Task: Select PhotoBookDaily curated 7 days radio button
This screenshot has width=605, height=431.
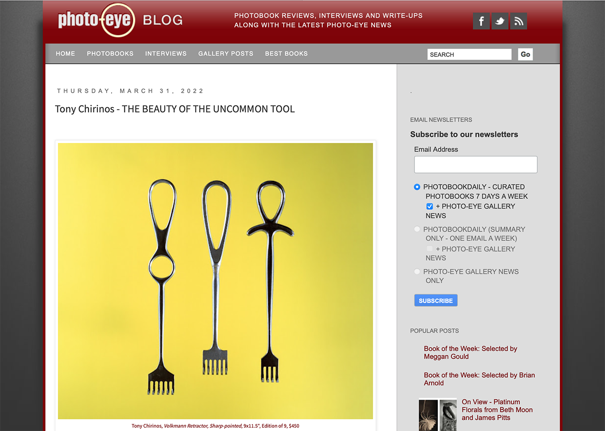Action: (417, 187)
